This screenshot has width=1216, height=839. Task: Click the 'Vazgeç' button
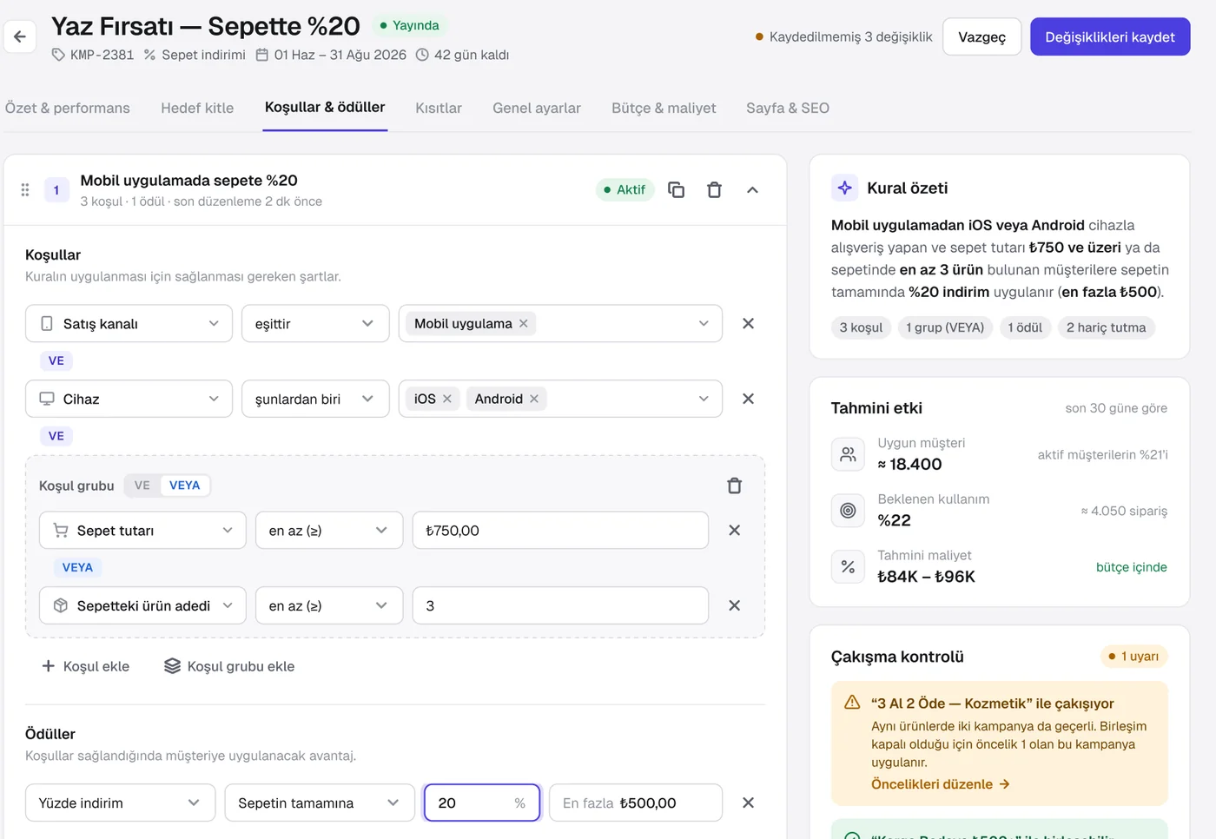pos(981,36)
